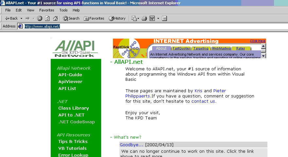Select the Targeting tab in banner
The image size is (288, 157).
coord(201,48)
